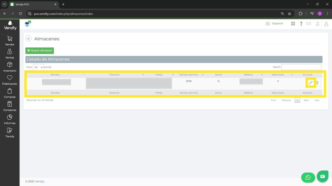This screenshot has width=332, height=186.
Task: Open the Vendty footer link
Action: pyautogui.click(x=40, y=181)
